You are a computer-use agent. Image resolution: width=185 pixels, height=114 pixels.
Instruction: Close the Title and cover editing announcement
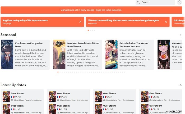pyautogui.click(x=166, y=22)
